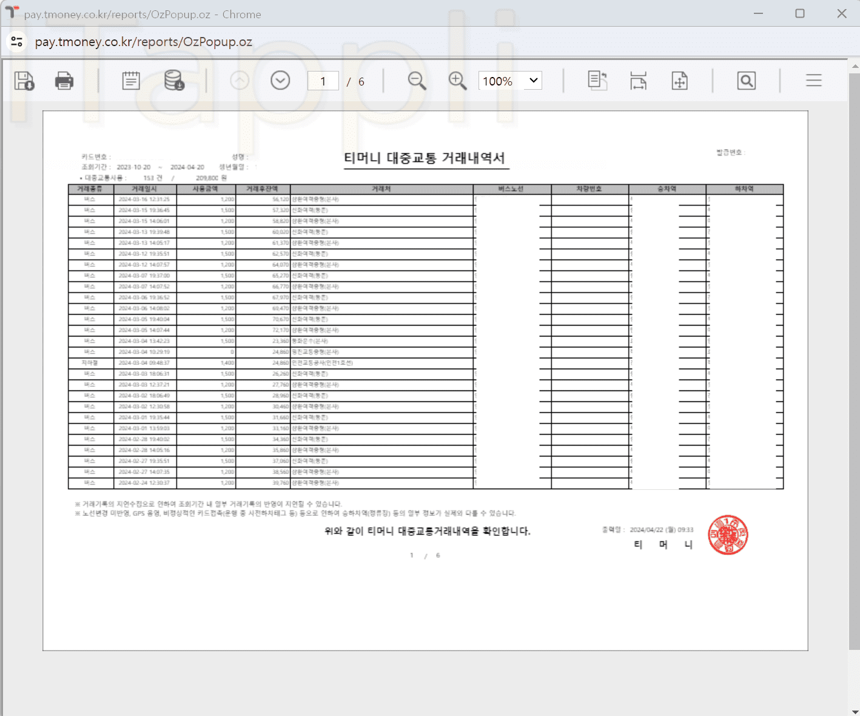This screenshot has height=716, width=860.
Task: Minimize the Chrome popup window
Action: coord(758,13)
